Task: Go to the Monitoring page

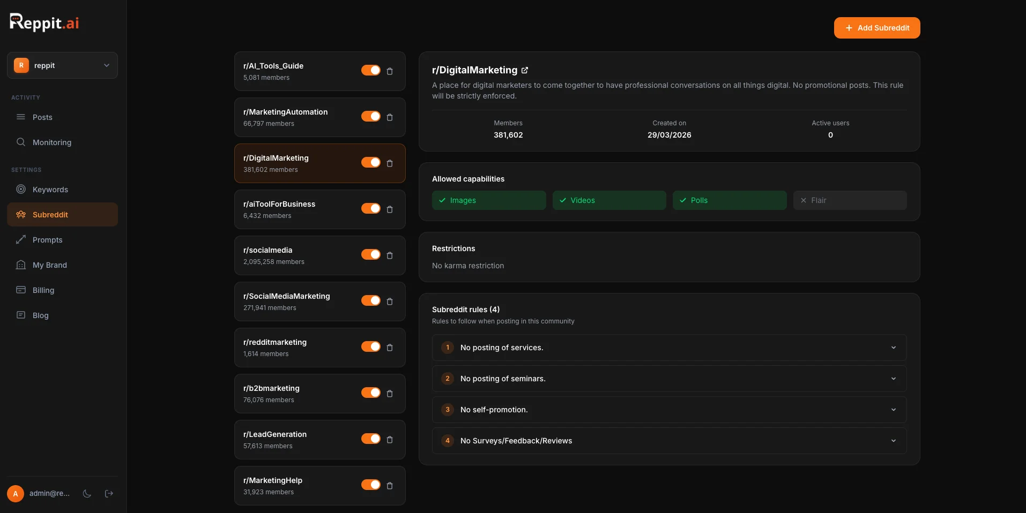Action: pos(51,142)
